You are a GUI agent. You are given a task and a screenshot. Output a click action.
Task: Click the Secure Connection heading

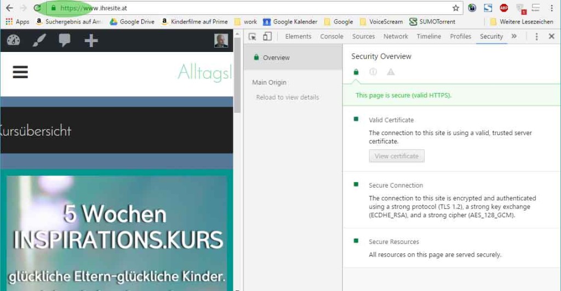coord(396,185)
